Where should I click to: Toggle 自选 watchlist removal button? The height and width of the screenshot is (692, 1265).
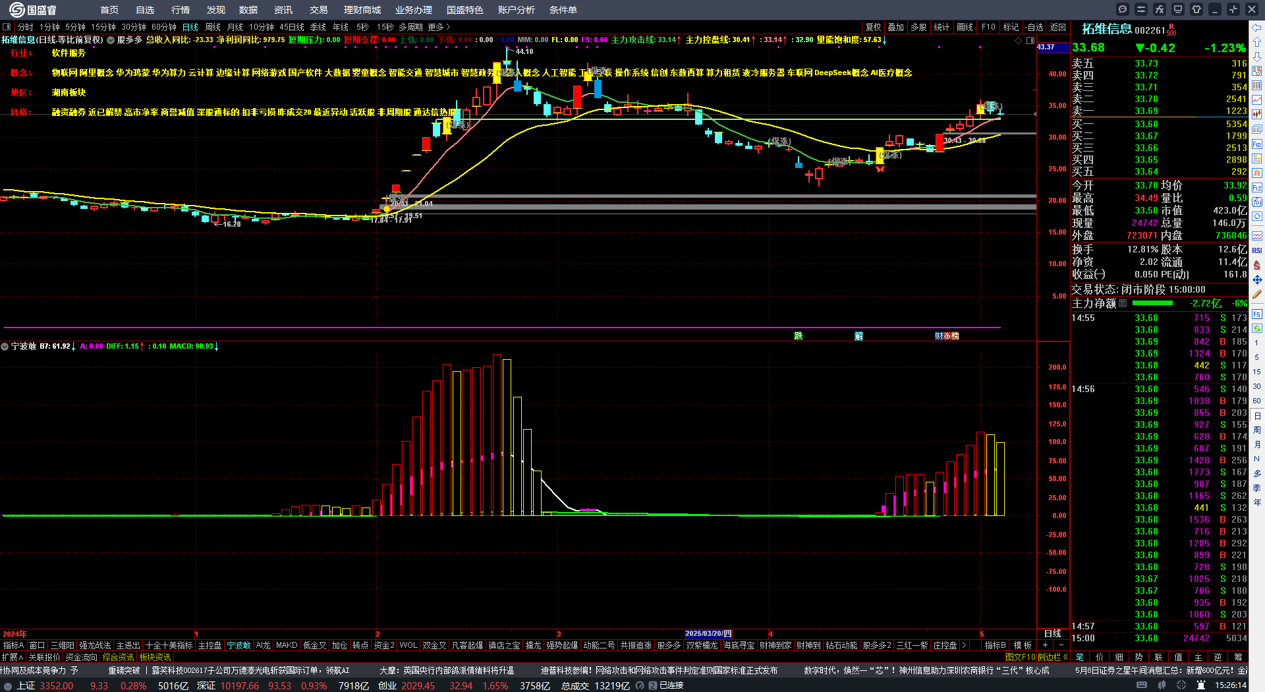1034,27
